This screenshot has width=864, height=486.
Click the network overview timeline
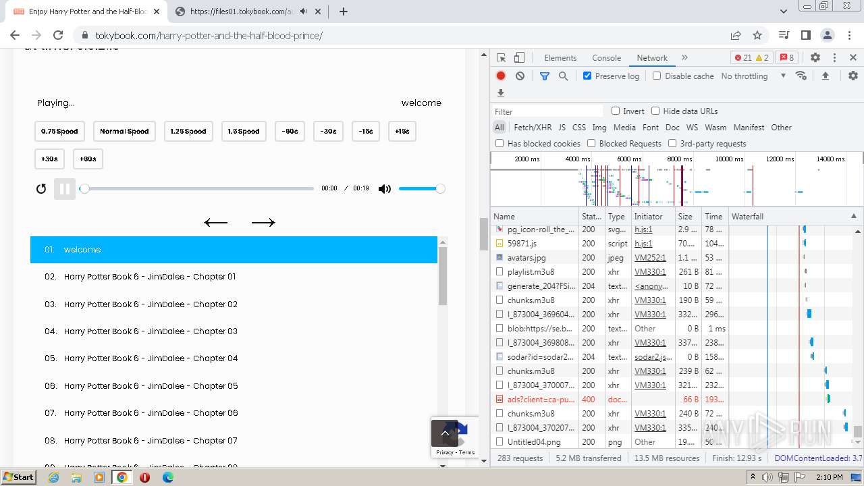676,179
